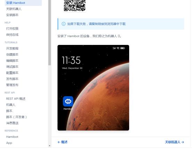The height and width of the screenshot is (149, 192).
Task: Click the 11:35 clock on the phone image
Action: [71, 60]
